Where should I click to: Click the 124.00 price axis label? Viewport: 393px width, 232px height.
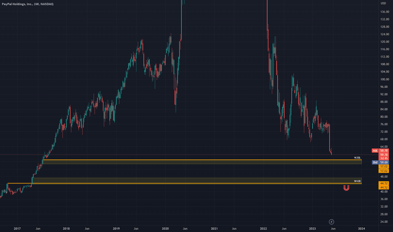[x=385, y=34]
